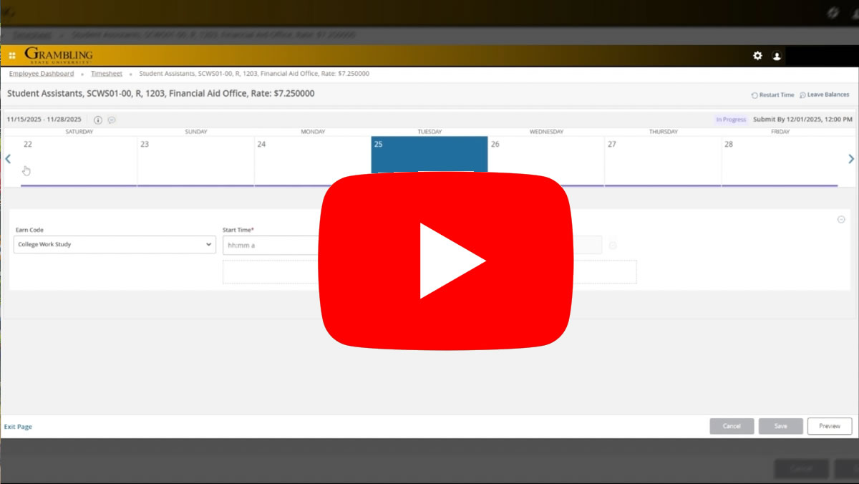Viewport: 859px width, 484px height.
Task: Click the pay period info icon
Action: (x=98, y=120)
